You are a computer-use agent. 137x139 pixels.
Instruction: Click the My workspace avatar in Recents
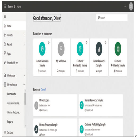[36, 106]
